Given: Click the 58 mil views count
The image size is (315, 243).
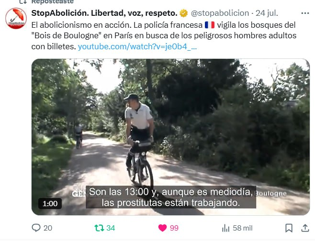Looking at the screenshot, I should pyautogui.click(x=243, y=228).
